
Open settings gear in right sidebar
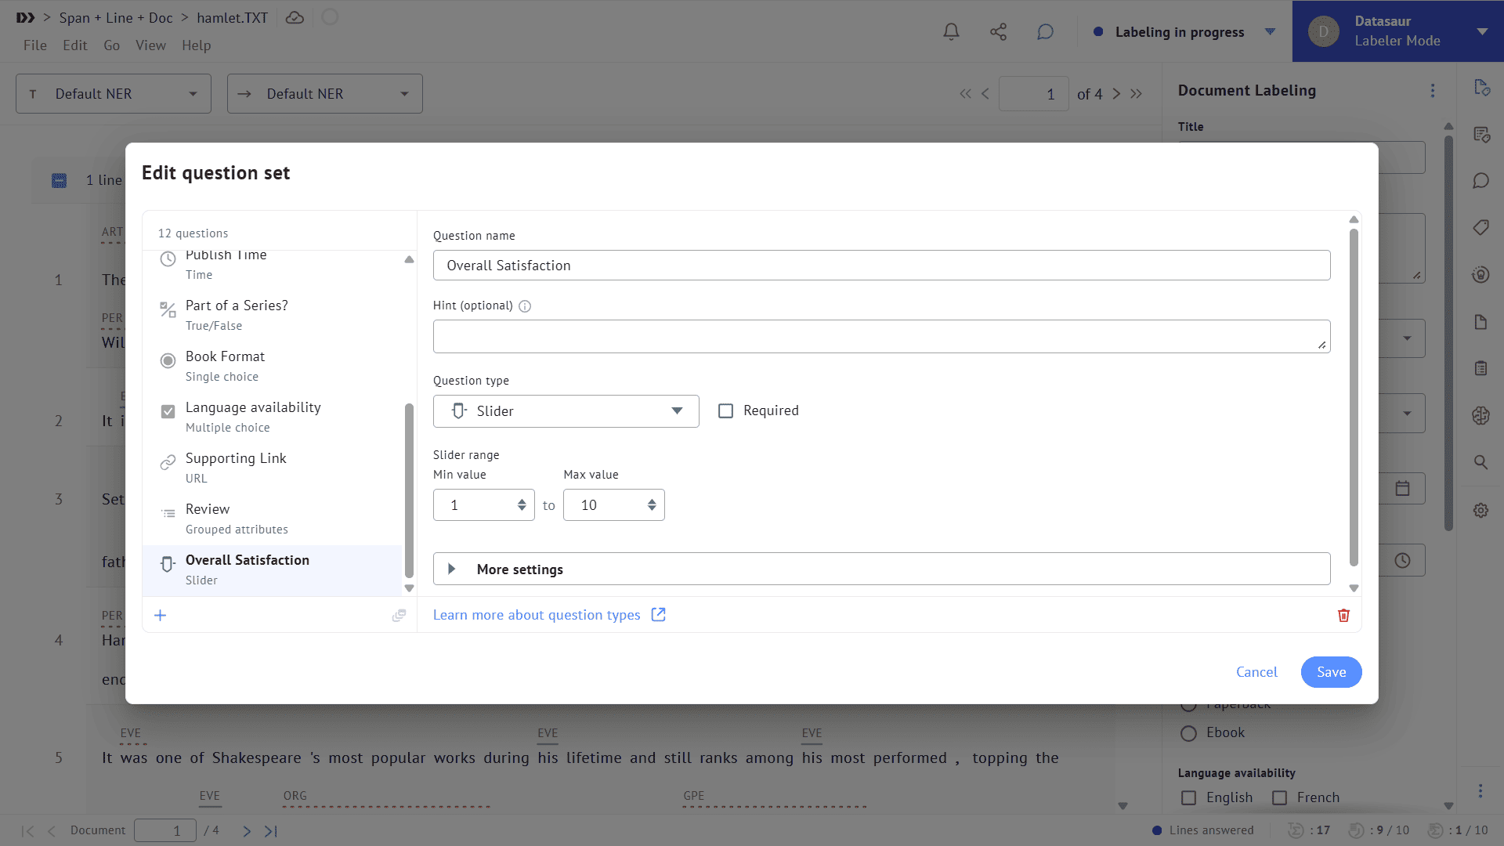coord(1480,510)
